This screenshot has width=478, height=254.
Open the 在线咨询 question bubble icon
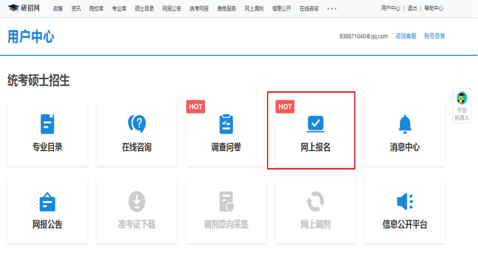(137, 124)
